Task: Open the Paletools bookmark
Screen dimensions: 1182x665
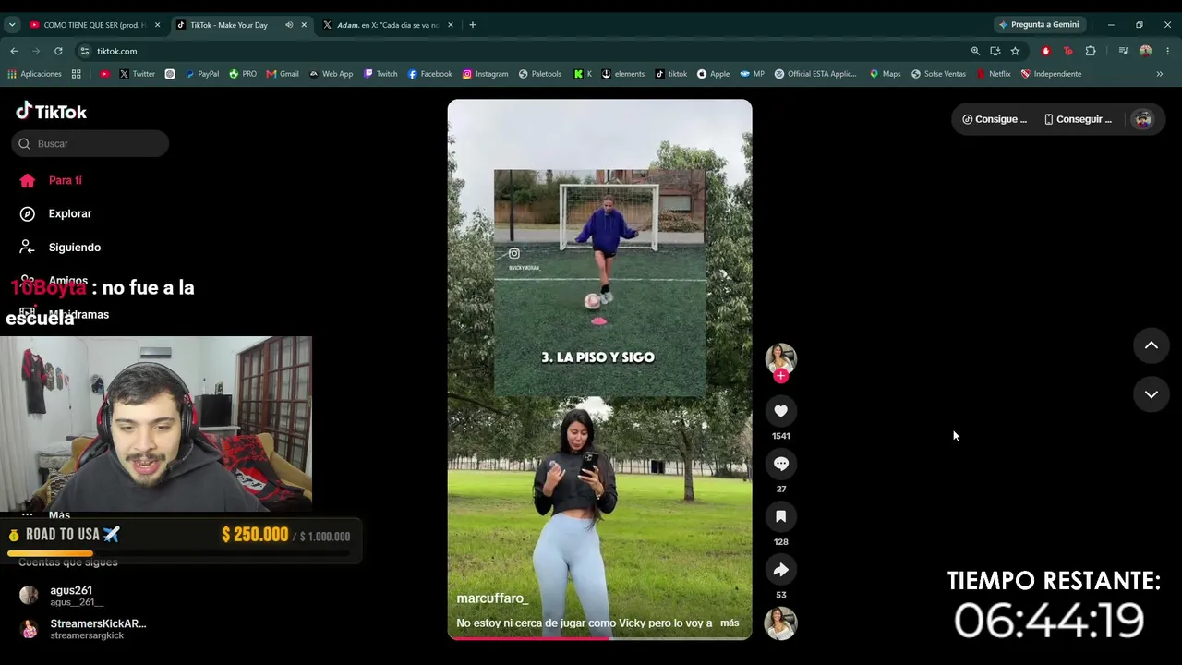Action: tap(540, 74)
